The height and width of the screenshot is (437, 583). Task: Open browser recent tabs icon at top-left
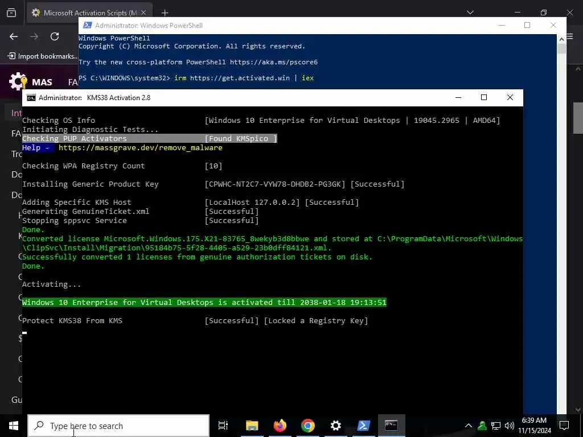pyautogui.click(x=11, y=13)
